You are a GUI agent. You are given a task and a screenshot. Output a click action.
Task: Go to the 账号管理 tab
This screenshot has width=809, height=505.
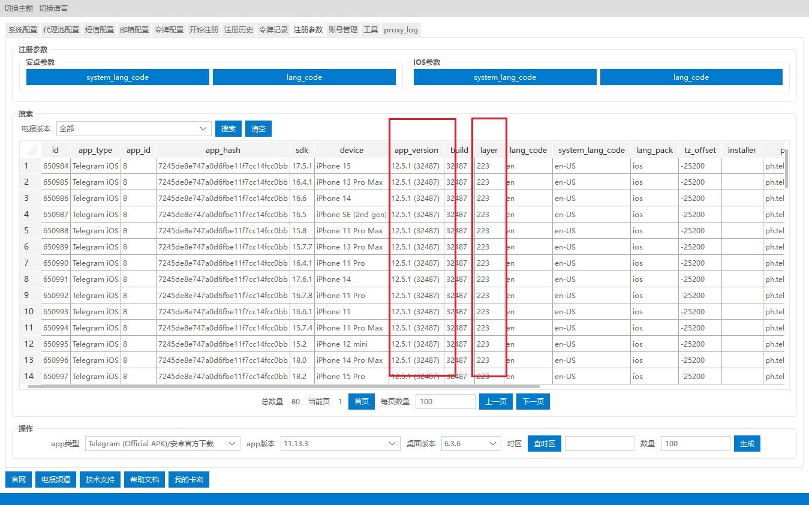click(343, 29)
